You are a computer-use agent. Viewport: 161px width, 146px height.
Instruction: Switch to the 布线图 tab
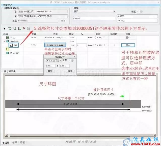coord(6,143)
